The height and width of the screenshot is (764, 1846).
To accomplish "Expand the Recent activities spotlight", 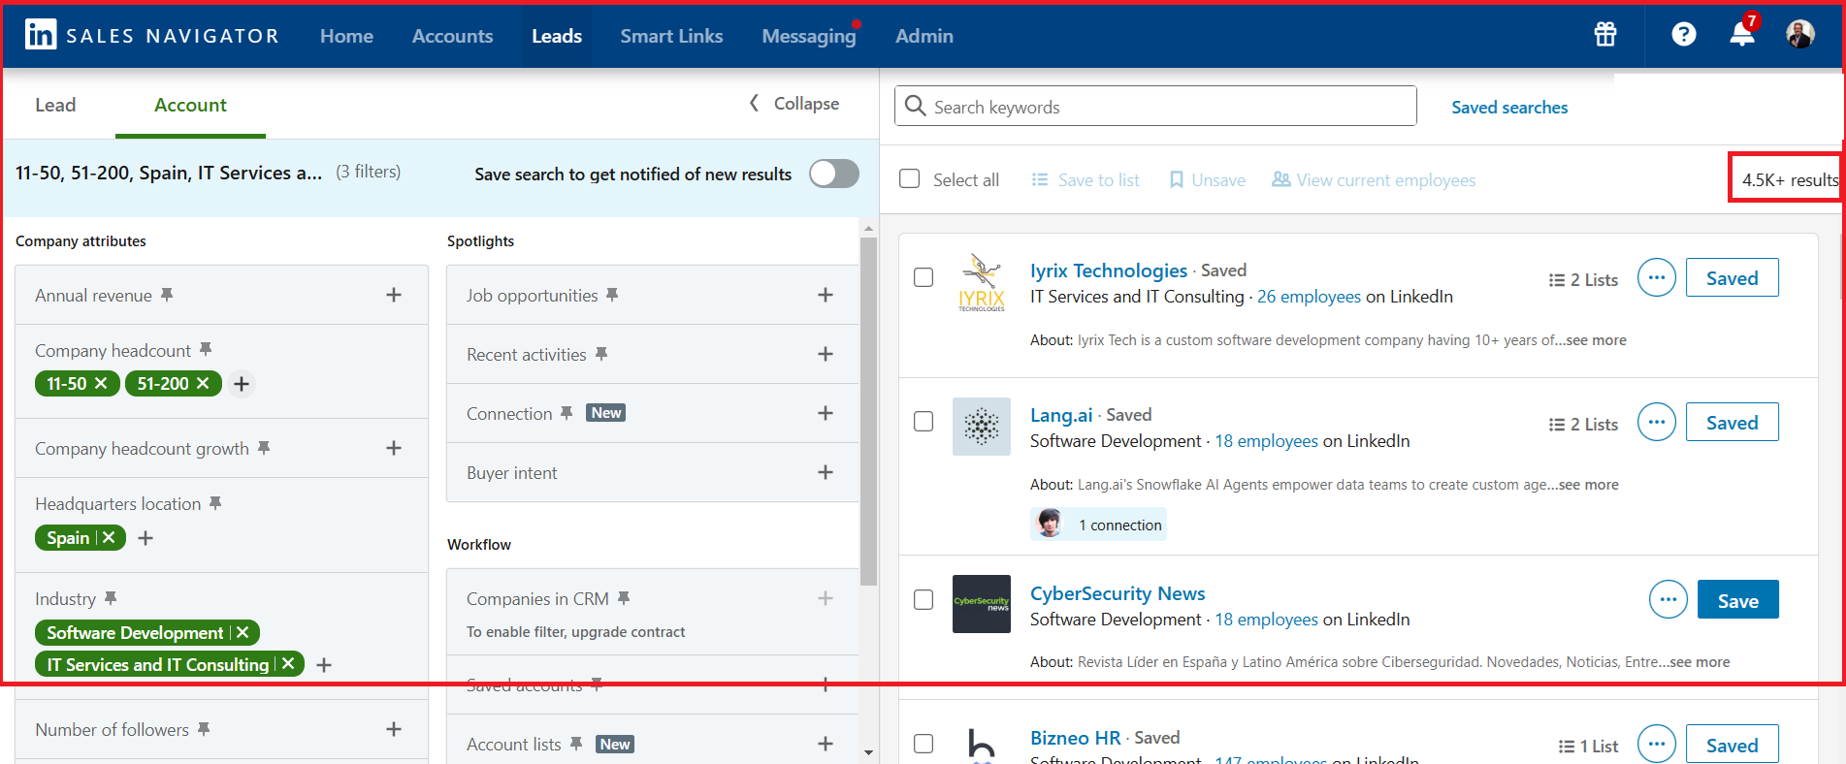I will pos(826,354).
